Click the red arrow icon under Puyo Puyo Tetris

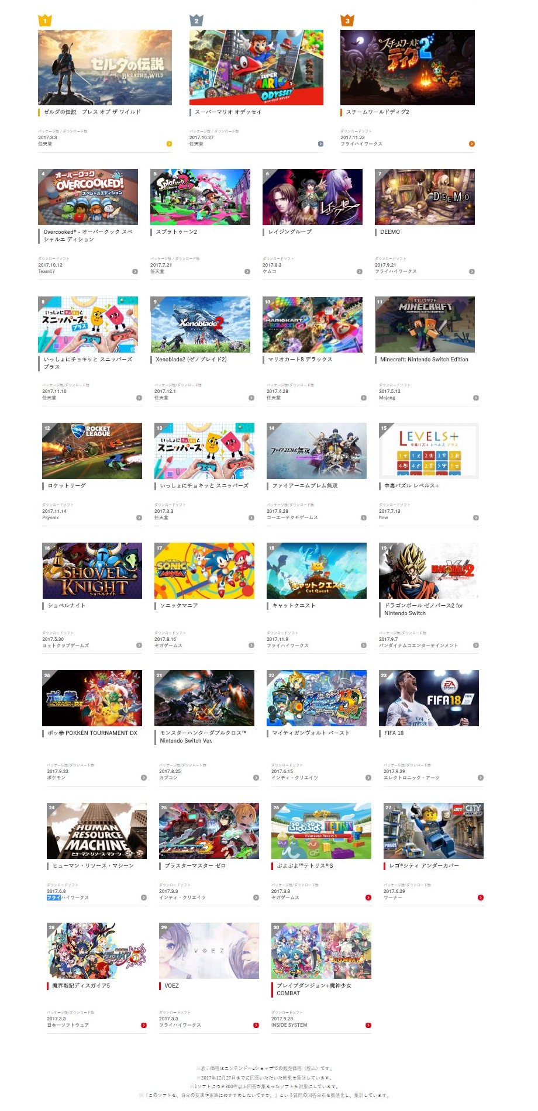click(x=368, y=897)
